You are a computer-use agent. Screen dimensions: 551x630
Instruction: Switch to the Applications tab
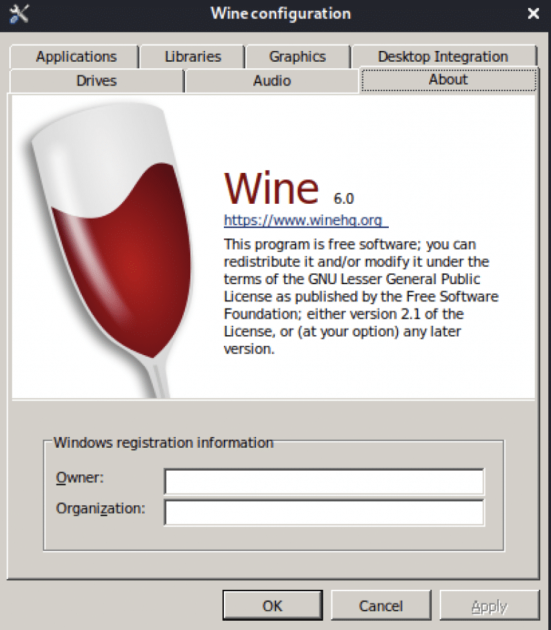coord(75,57)
